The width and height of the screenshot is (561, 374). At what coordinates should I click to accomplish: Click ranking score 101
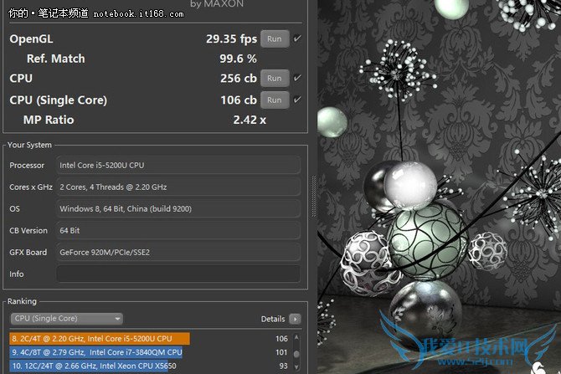pos(281,352)
